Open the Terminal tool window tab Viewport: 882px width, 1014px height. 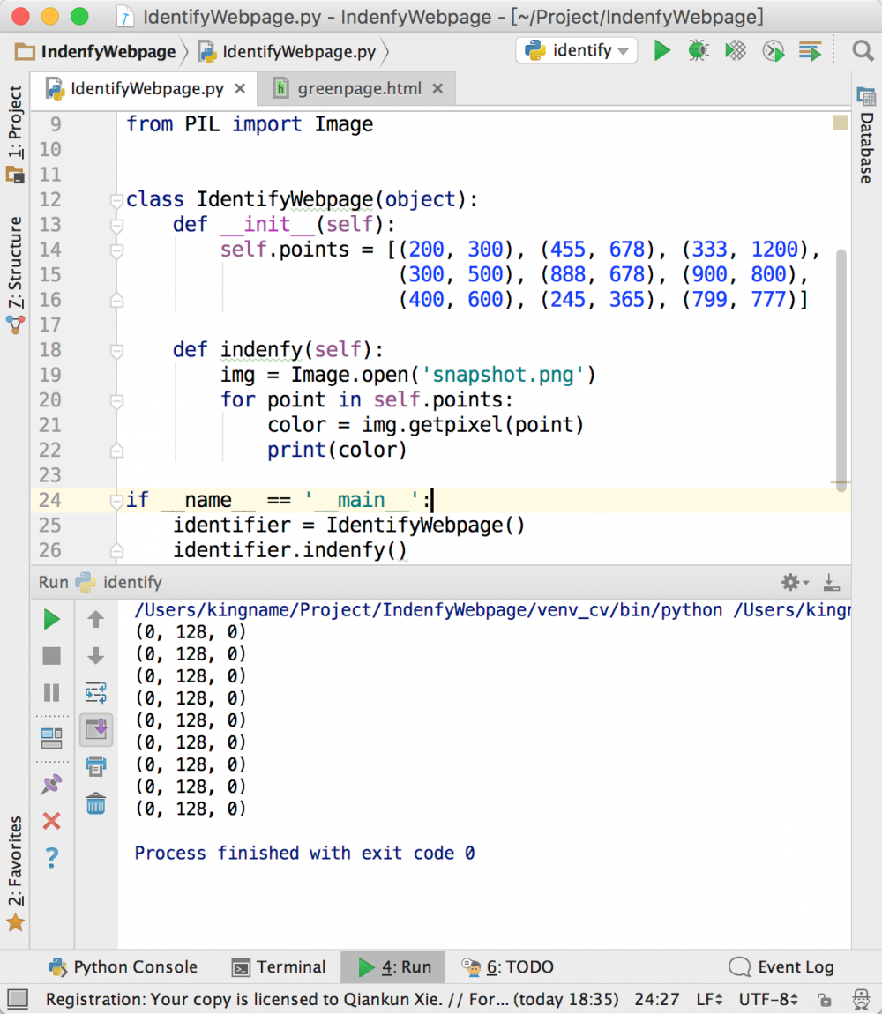pyautogui.click(x=279, y=967)
